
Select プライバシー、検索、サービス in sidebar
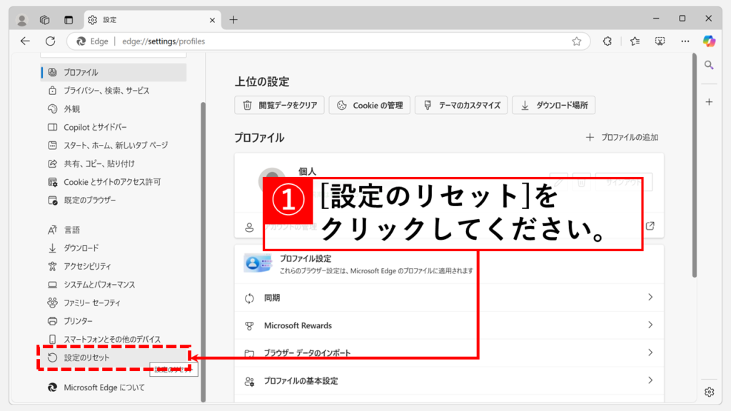(x=106, y=91)
